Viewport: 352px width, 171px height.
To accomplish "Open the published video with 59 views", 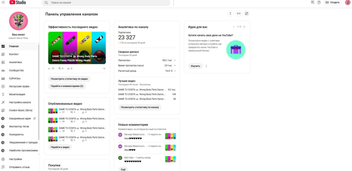I will (77, 120).
